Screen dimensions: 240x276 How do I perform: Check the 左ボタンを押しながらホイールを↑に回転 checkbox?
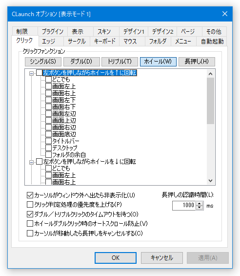point(39,72)
